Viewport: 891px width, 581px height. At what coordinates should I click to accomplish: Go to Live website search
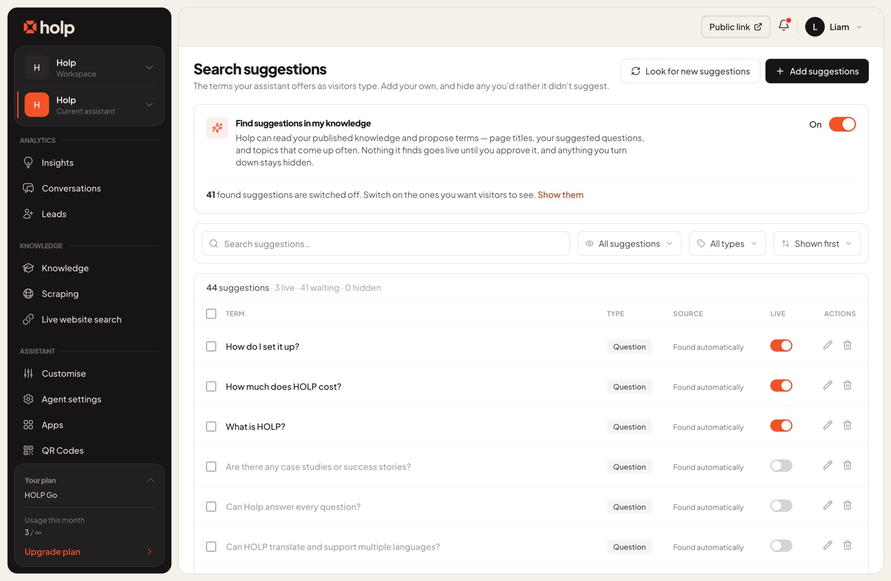point(89,319)
